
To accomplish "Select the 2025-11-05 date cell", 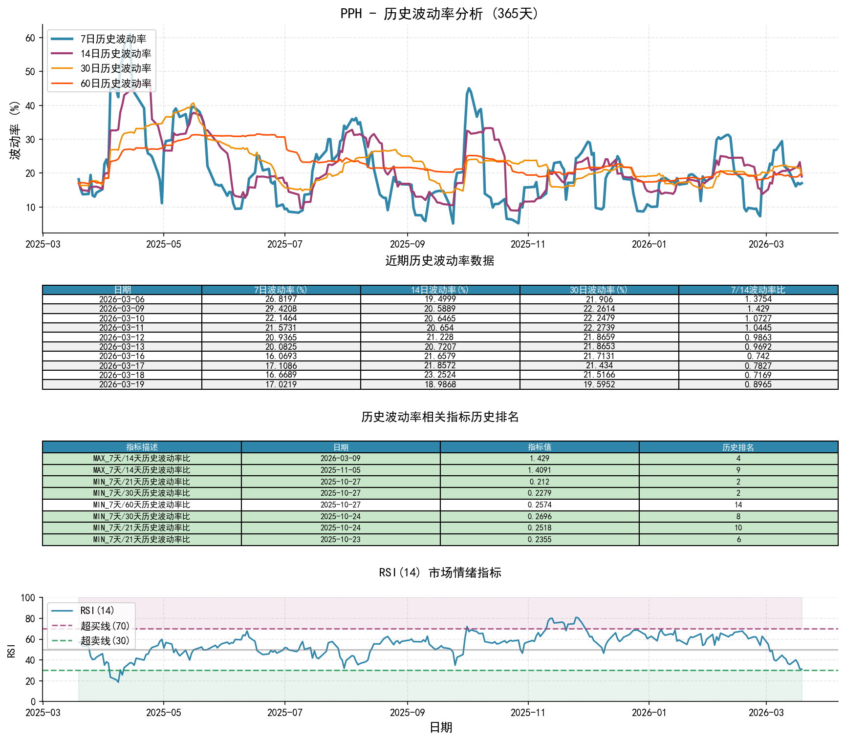I will (x=341, y=470).
